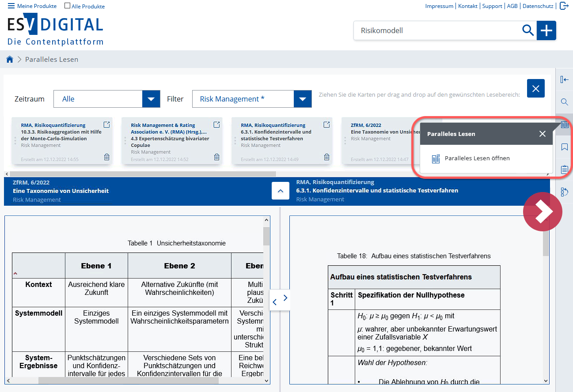Click into the Risikomodell search field
The image size is (573, 392).
coord(437,30)
